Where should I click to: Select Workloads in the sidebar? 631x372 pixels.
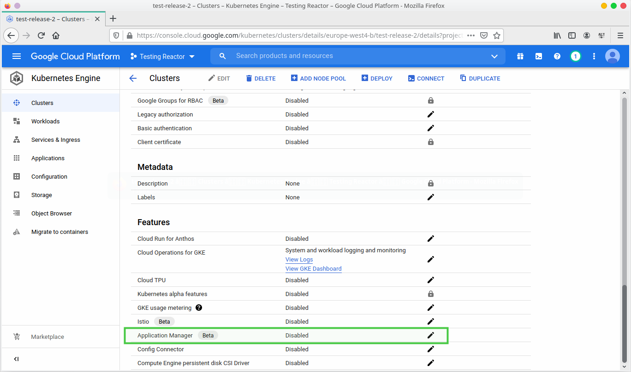[60, 121]
